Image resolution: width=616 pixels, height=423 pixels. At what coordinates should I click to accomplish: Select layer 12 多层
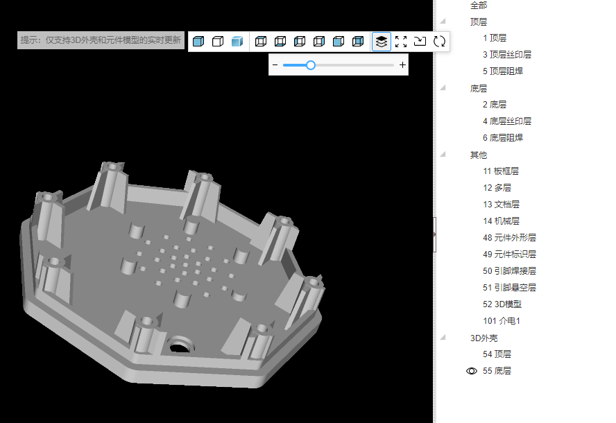coord(497,188)
